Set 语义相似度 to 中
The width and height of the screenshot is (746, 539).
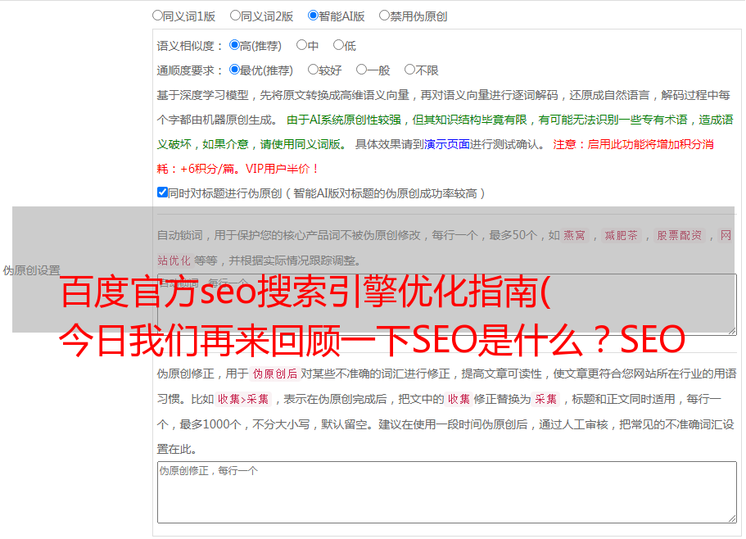301,45
